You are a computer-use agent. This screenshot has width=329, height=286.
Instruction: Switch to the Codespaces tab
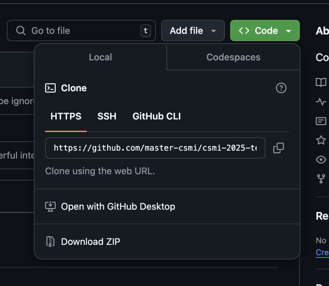click(x=233, y=57)
